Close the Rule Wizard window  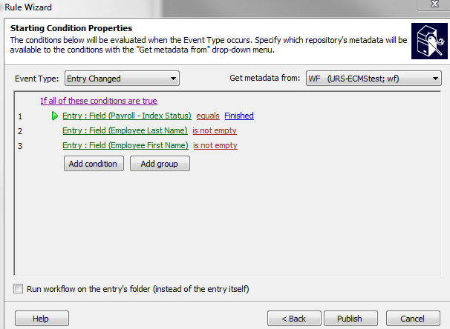[434, 4]
